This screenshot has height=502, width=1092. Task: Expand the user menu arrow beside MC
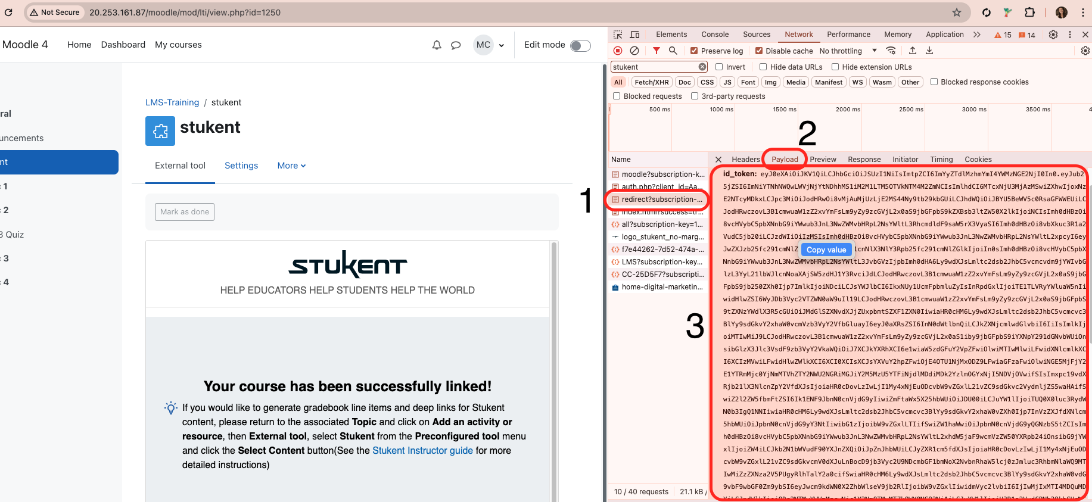click(502, 45)
